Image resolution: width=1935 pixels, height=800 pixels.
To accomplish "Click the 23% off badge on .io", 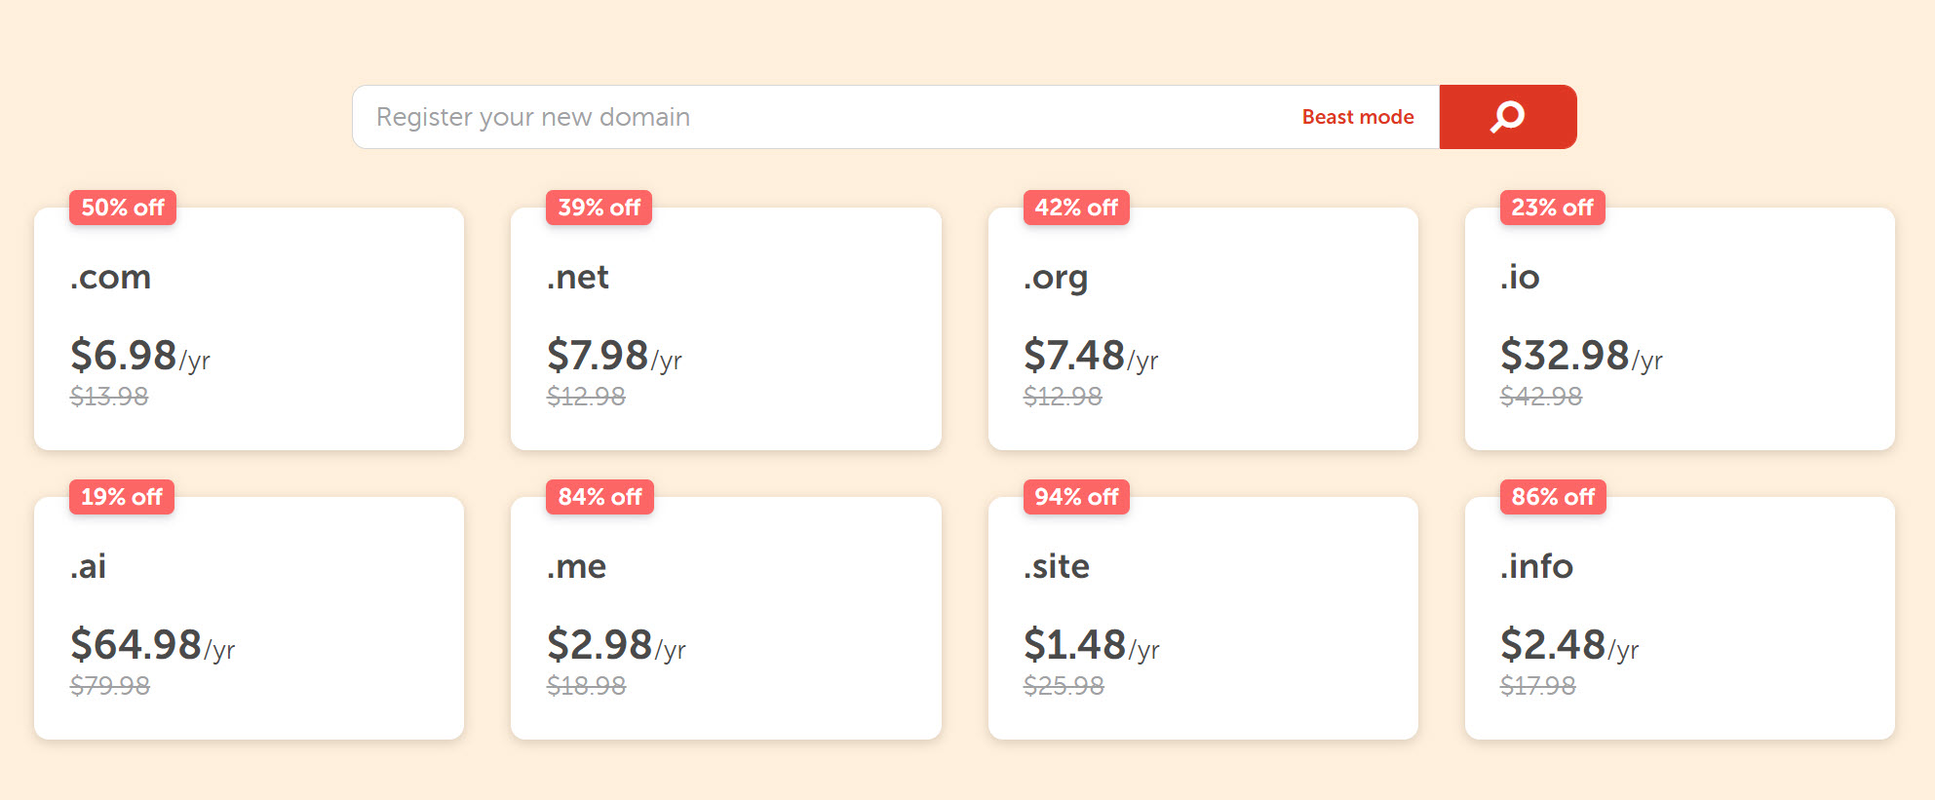I will tap(1551, 208).
